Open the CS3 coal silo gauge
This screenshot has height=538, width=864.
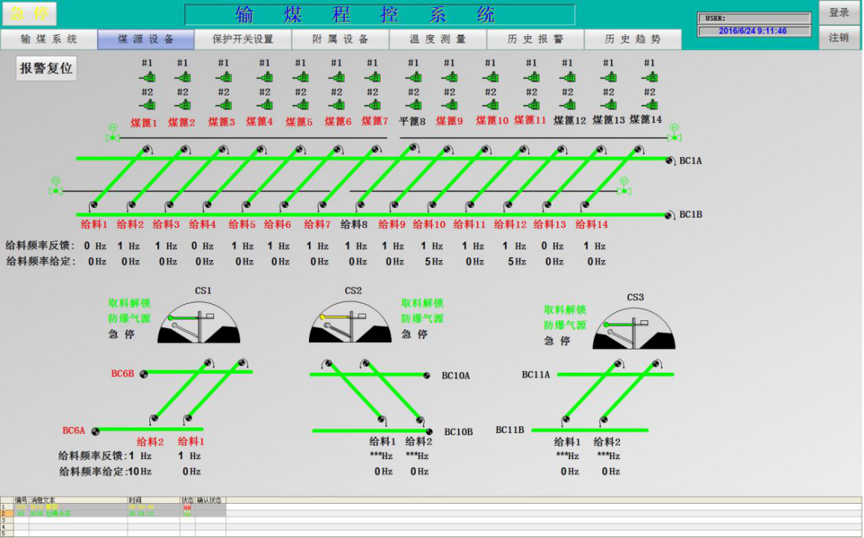(633, 329)
